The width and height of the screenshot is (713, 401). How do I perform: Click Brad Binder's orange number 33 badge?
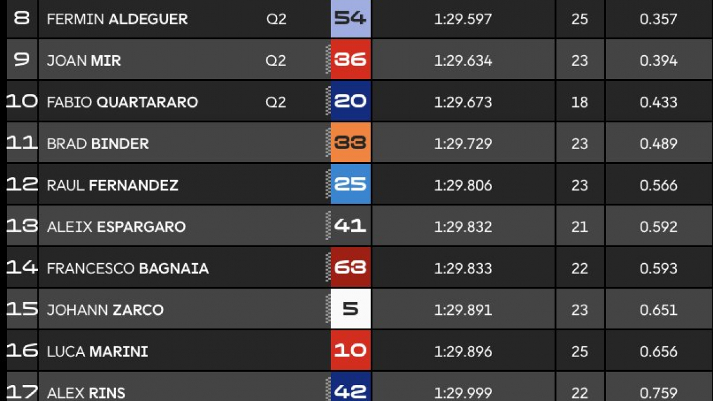[351, 143]
